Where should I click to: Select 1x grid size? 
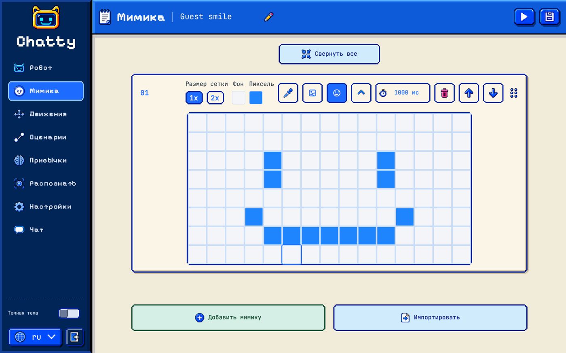point(194,98)
